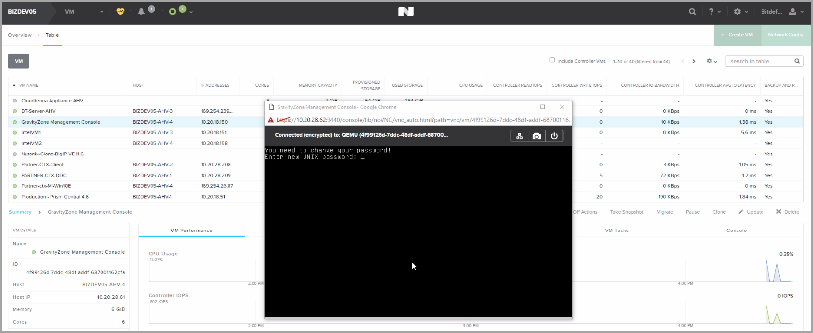
Task: Open the top bar search magnifier
Action: point(692,11)
